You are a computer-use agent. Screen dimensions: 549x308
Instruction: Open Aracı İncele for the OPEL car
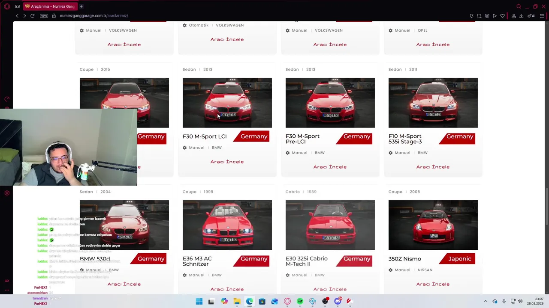coord(433,44)
